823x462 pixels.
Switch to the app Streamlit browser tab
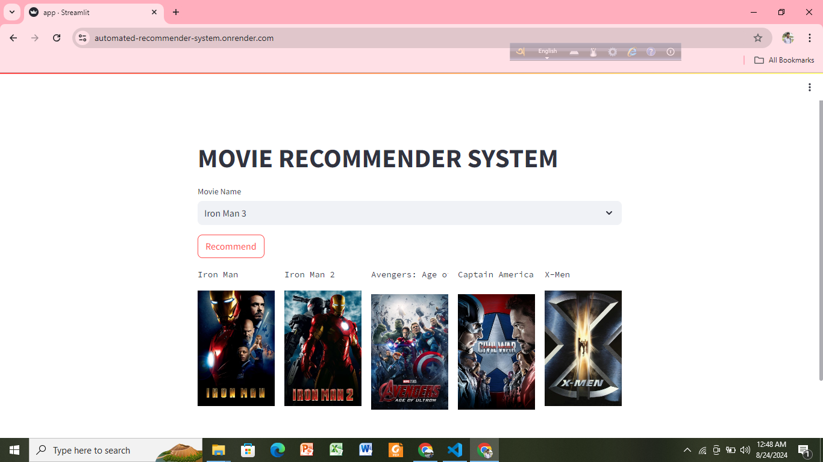click(x=84, y=12)
